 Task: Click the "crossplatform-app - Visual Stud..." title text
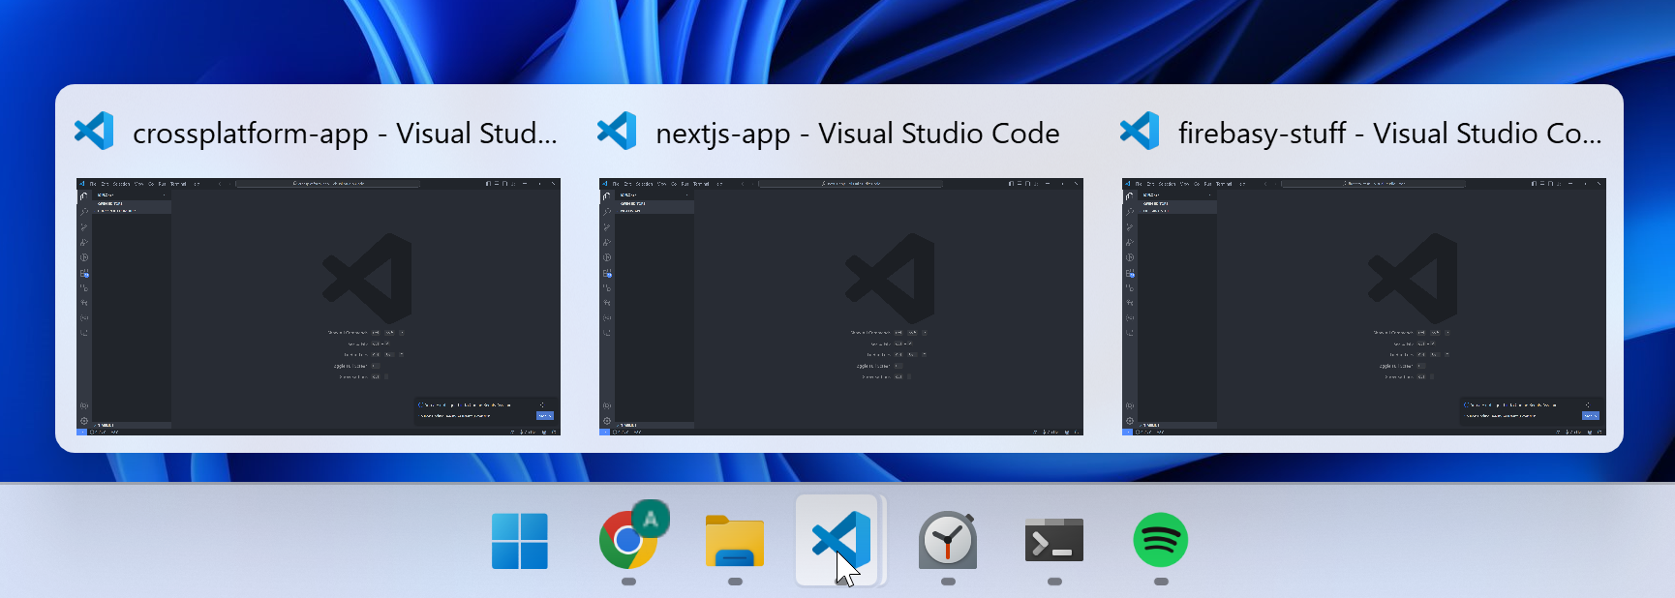(x=345, y=134)
